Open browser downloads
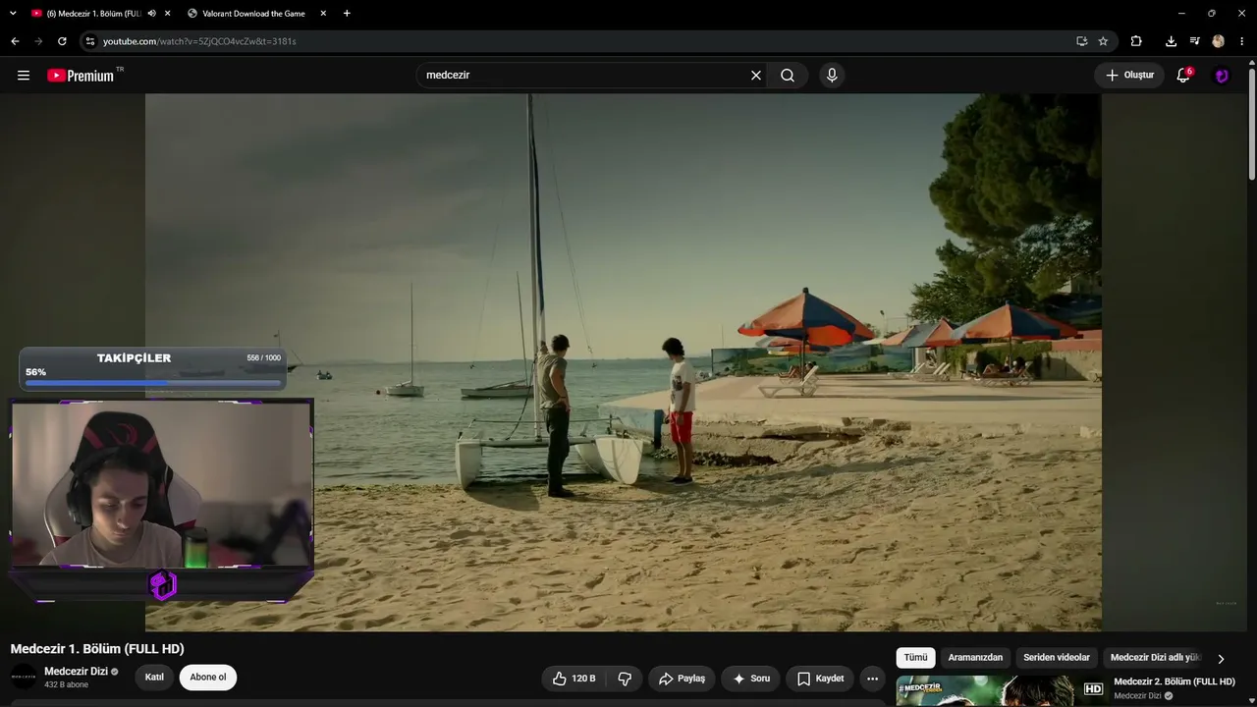This screenshot has height=707, width=1257. point(1171,41)
